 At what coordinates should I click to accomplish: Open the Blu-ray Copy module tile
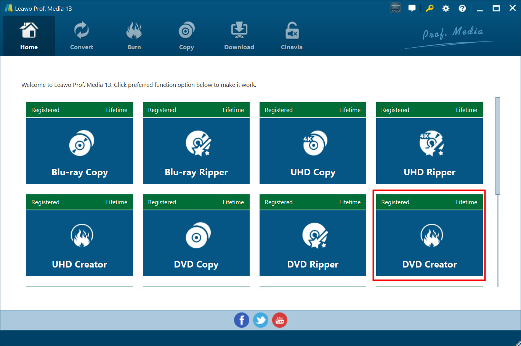point(80,151)
